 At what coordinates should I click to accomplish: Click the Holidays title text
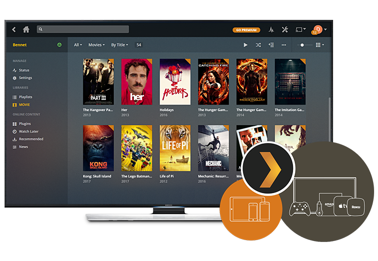tap(167, 110)
